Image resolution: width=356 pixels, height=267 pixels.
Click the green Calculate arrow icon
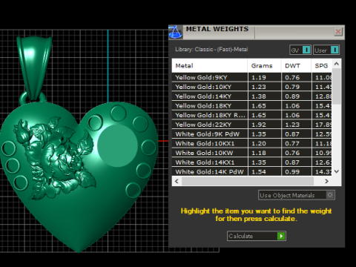[281, 236]
